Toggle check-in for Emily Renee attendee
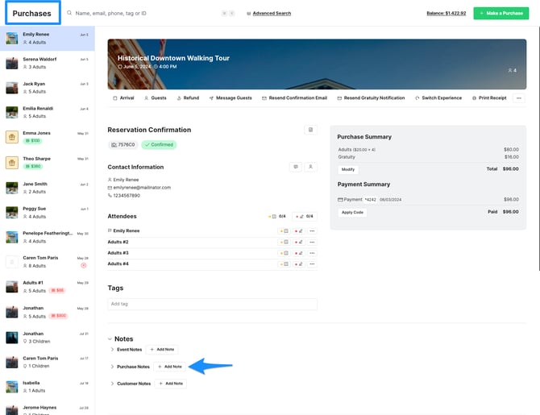540x415 pixels. click(285, 231)
